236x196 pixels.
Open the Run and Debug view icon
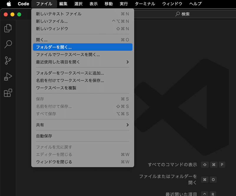(8, 77)
